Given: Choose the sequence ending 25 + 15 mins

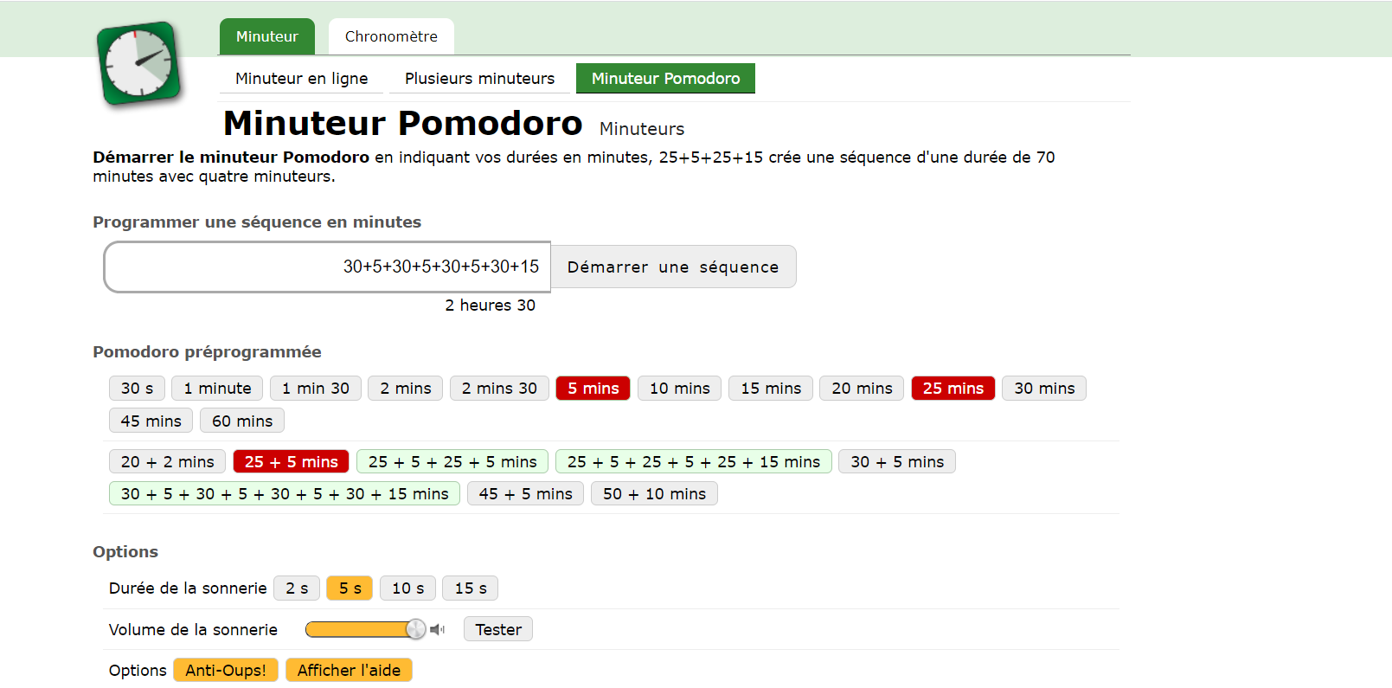Looking at the screenshot, I should (693, 462).
